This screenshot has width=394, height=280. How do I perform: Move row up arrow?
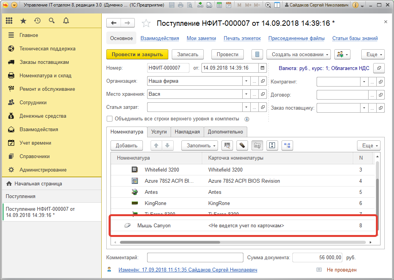(x=156, y=145)
